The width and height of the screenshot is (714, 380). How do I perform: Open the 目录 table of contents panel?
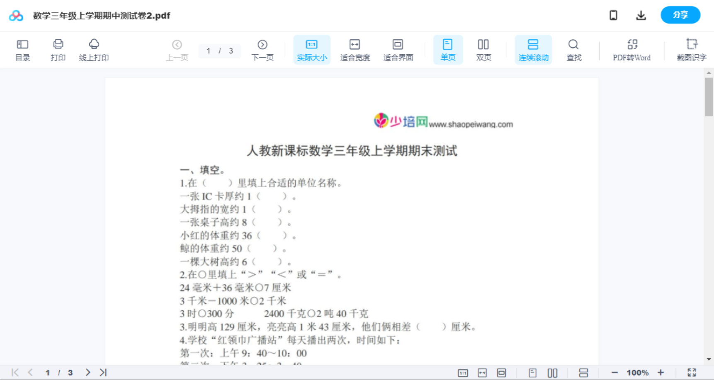tap(23, 49)
